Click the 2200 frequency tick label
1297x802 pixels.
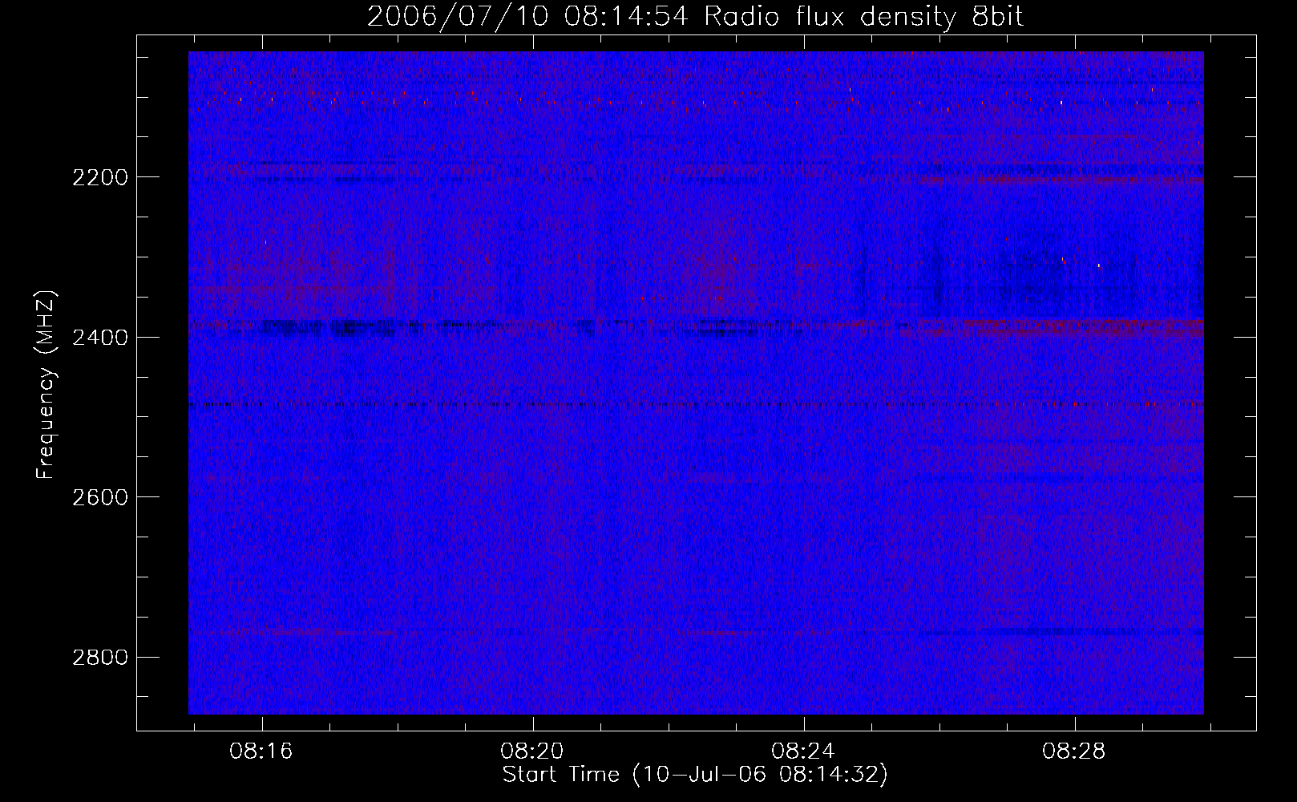100,177
